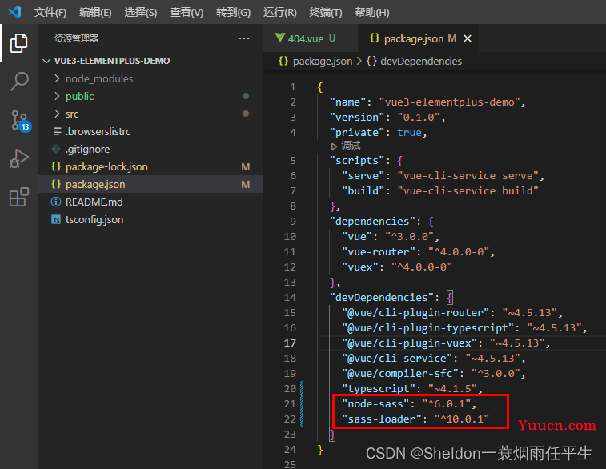Click the 调试 code lens link
Screen dimensions: 606x469
[351, 146]
